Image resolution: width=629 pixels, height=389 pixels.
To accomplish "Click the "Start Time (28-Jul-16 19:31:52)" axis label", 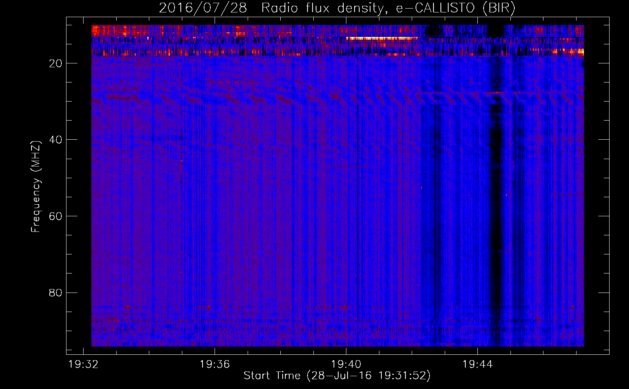I will [337, 376].
